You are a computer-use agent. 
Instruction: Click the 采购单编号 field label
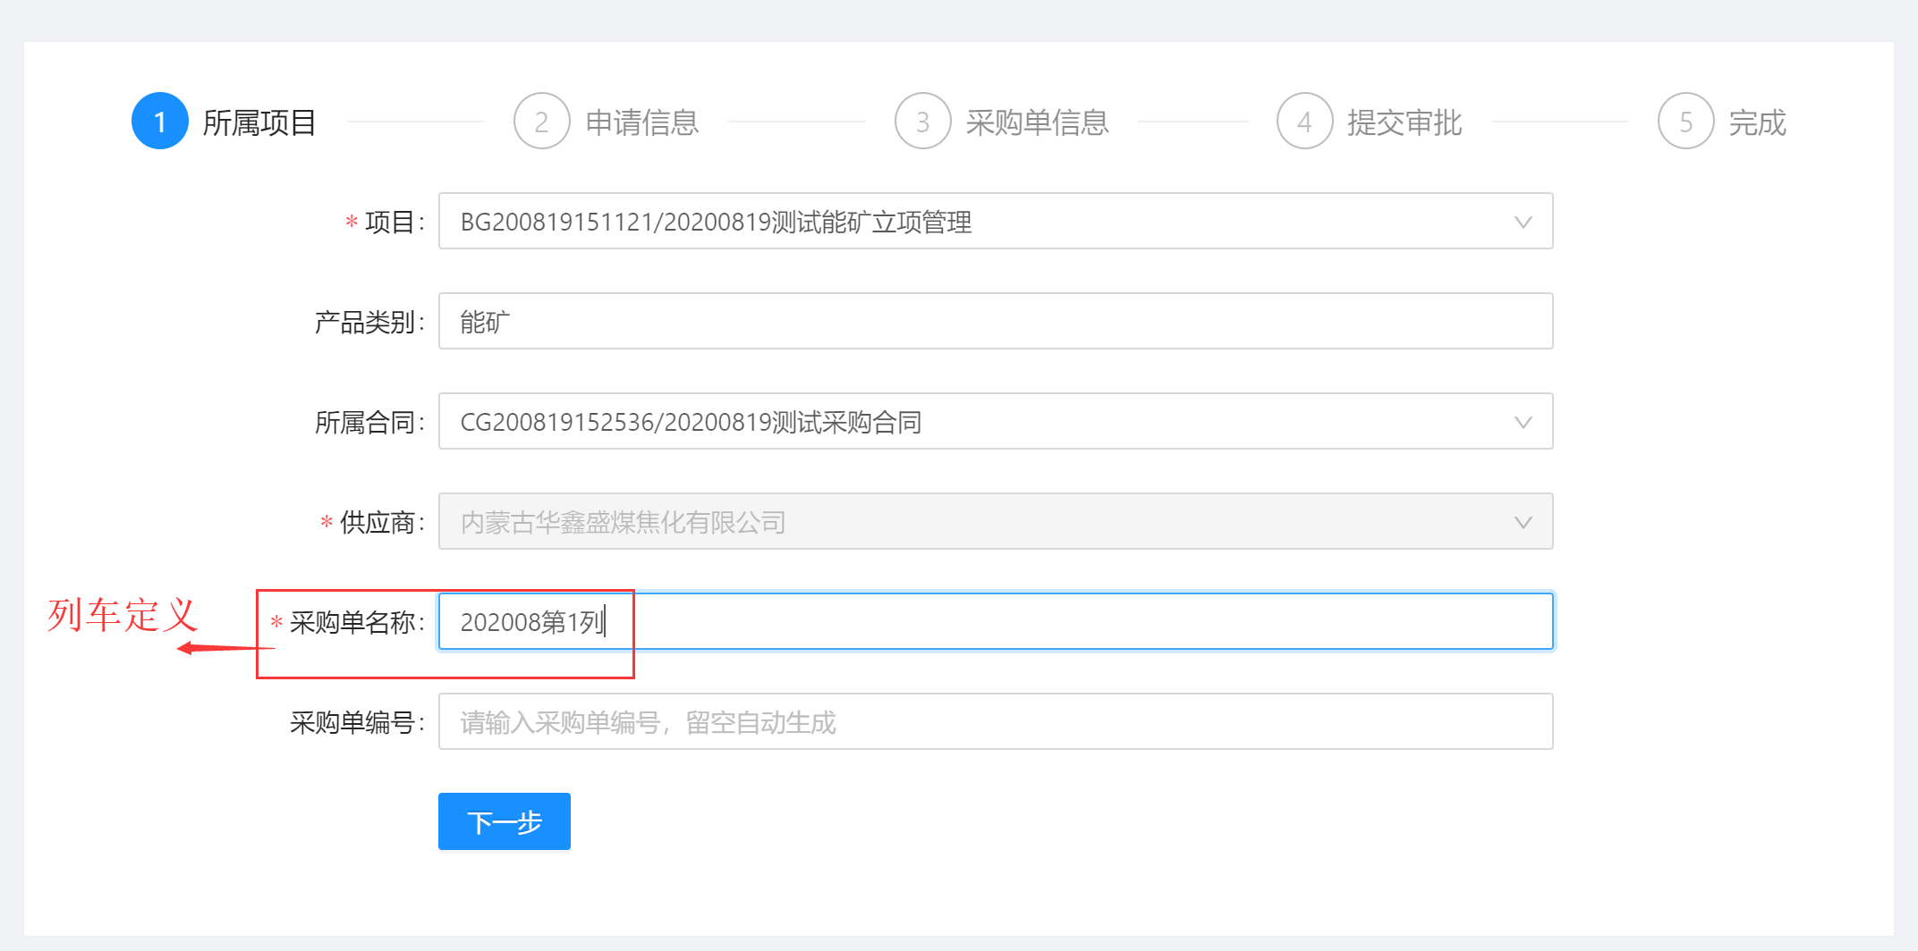pos(357,722)
